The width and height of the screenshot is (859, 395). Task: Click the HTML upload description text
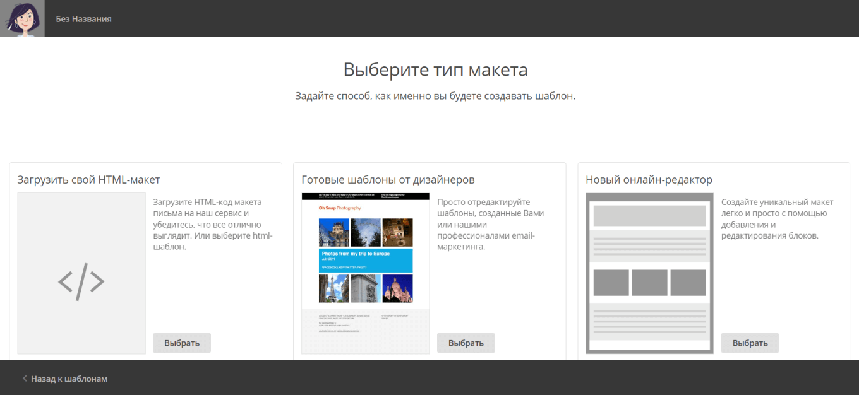coord(213,224)
